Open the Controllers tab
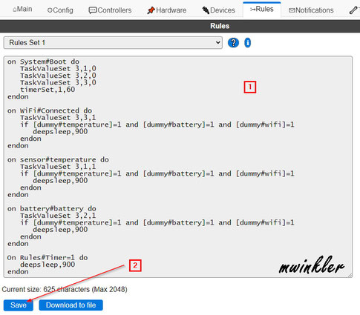This screenshot has height=315, width=360. coord(110,10)
